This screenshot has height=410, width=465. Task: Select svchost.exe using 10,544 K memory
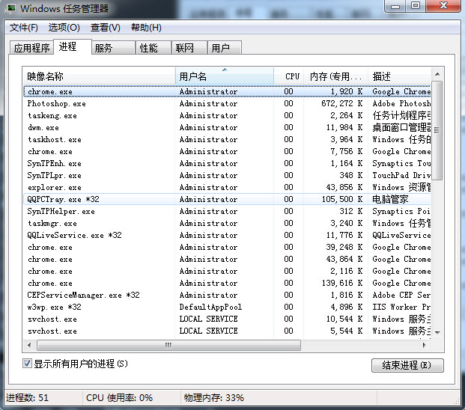pos(227,319)
